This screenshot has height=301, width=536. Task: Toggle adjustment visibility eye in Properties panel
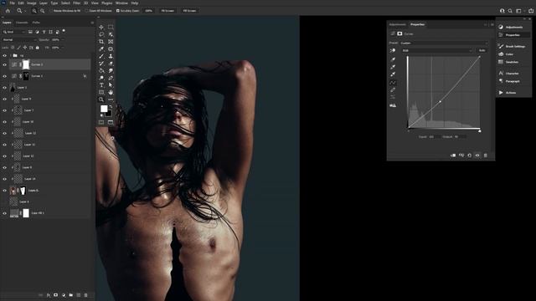click(x=477, y=156)
